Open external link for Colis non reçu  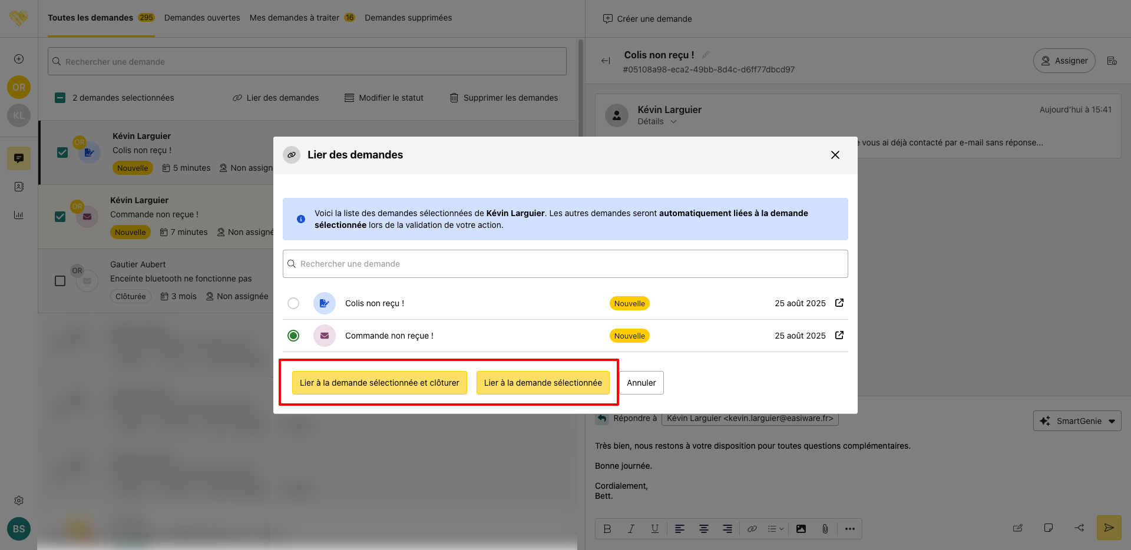839,303
